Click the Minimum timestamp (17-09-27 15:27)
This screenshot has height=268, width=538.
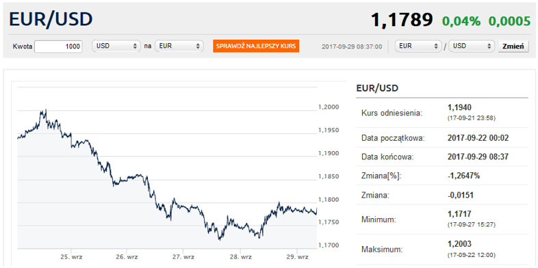[472, 225]
